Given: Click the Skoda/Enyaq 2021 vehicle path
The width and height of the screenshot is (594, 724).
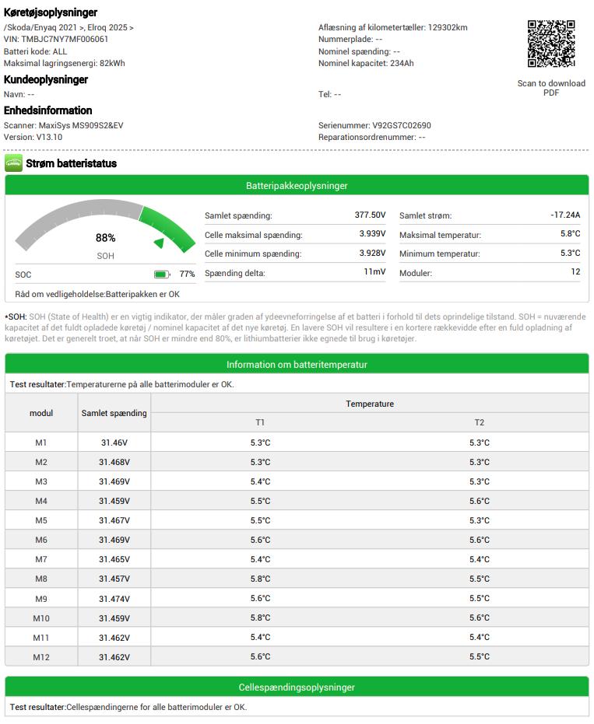Looking at the screenshot, I should pos(69,27).
